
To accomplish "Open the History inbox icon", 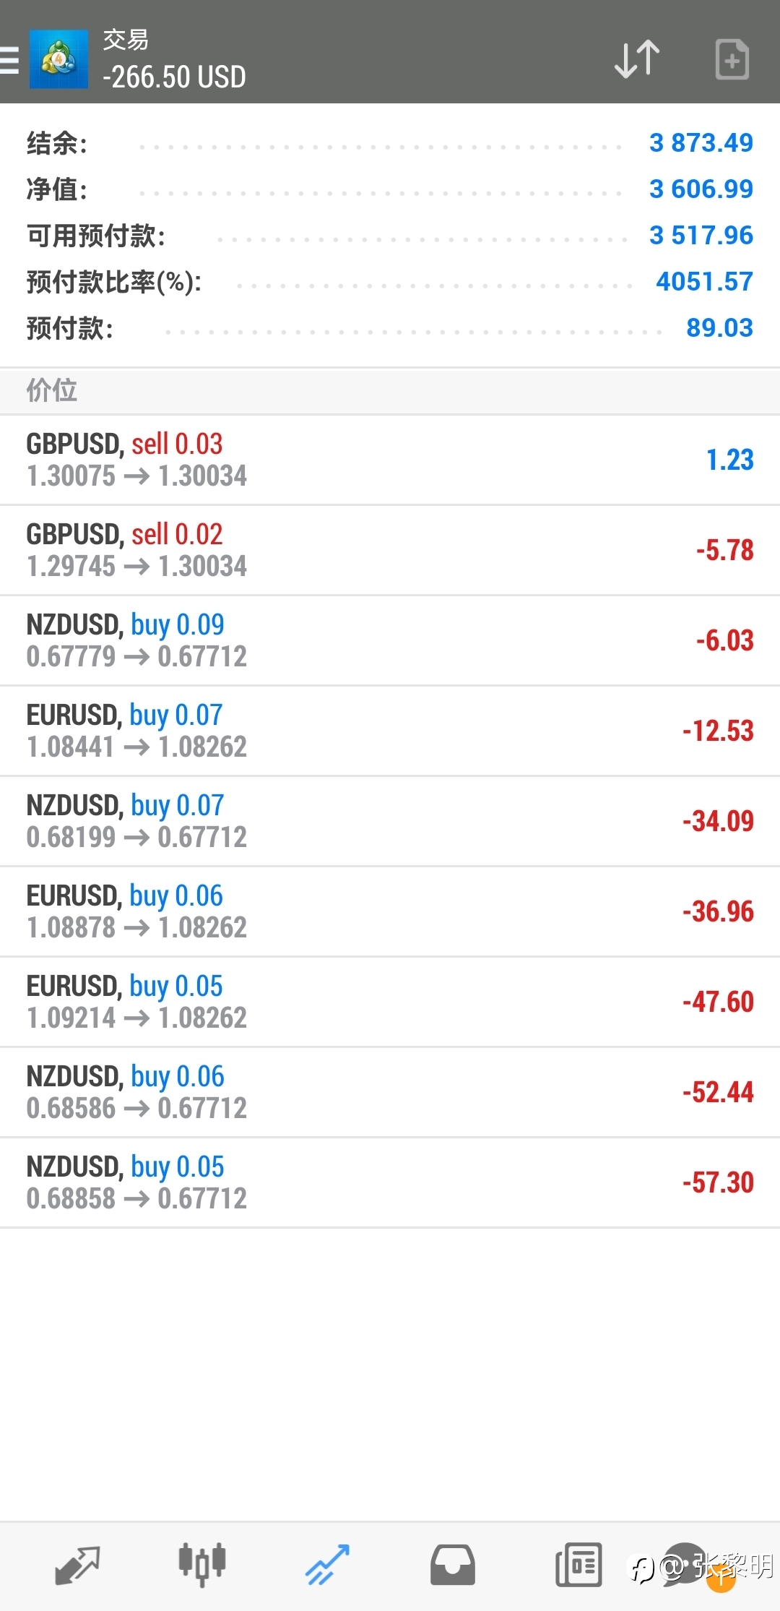I will point(453,1565).
